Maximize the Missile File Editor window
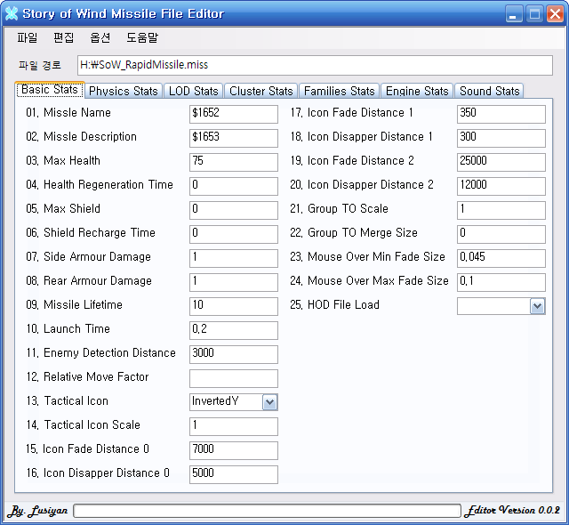The image size is (569, 525). point(534,14)
